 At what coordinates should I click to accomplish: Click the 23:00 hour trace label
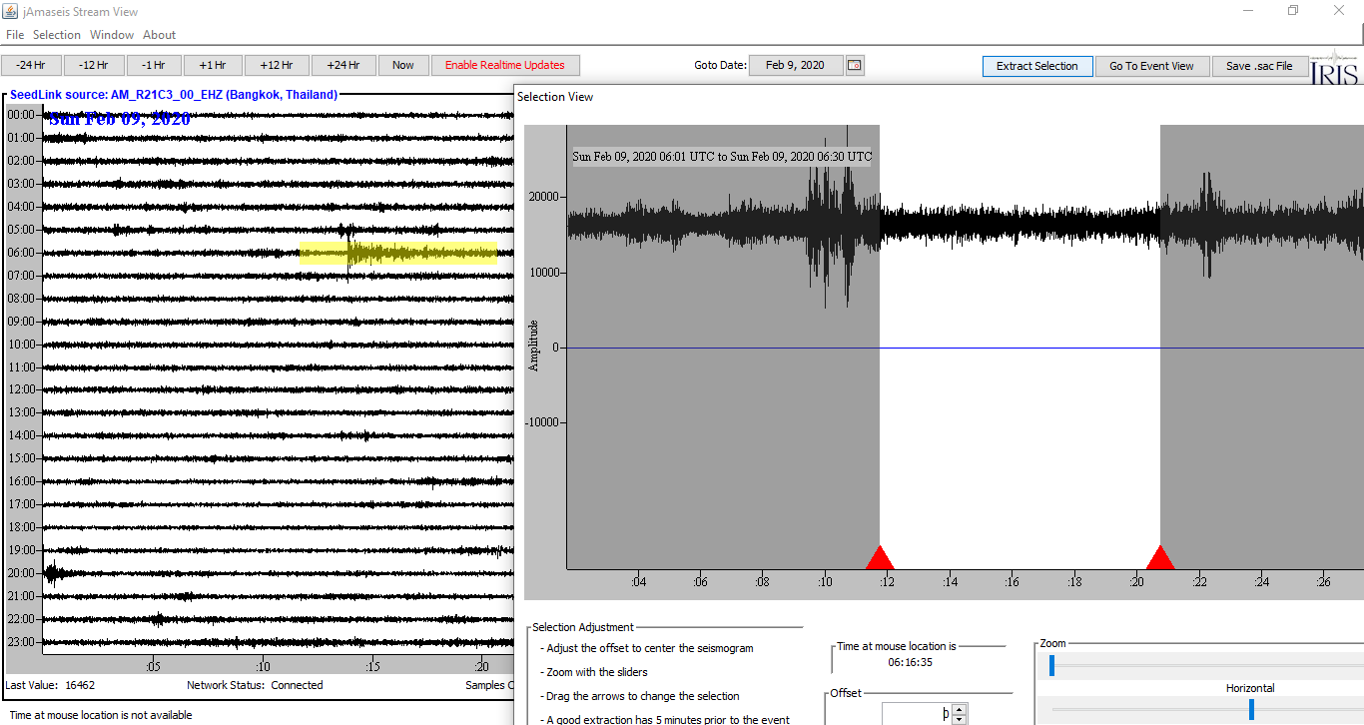coord(21,642)
